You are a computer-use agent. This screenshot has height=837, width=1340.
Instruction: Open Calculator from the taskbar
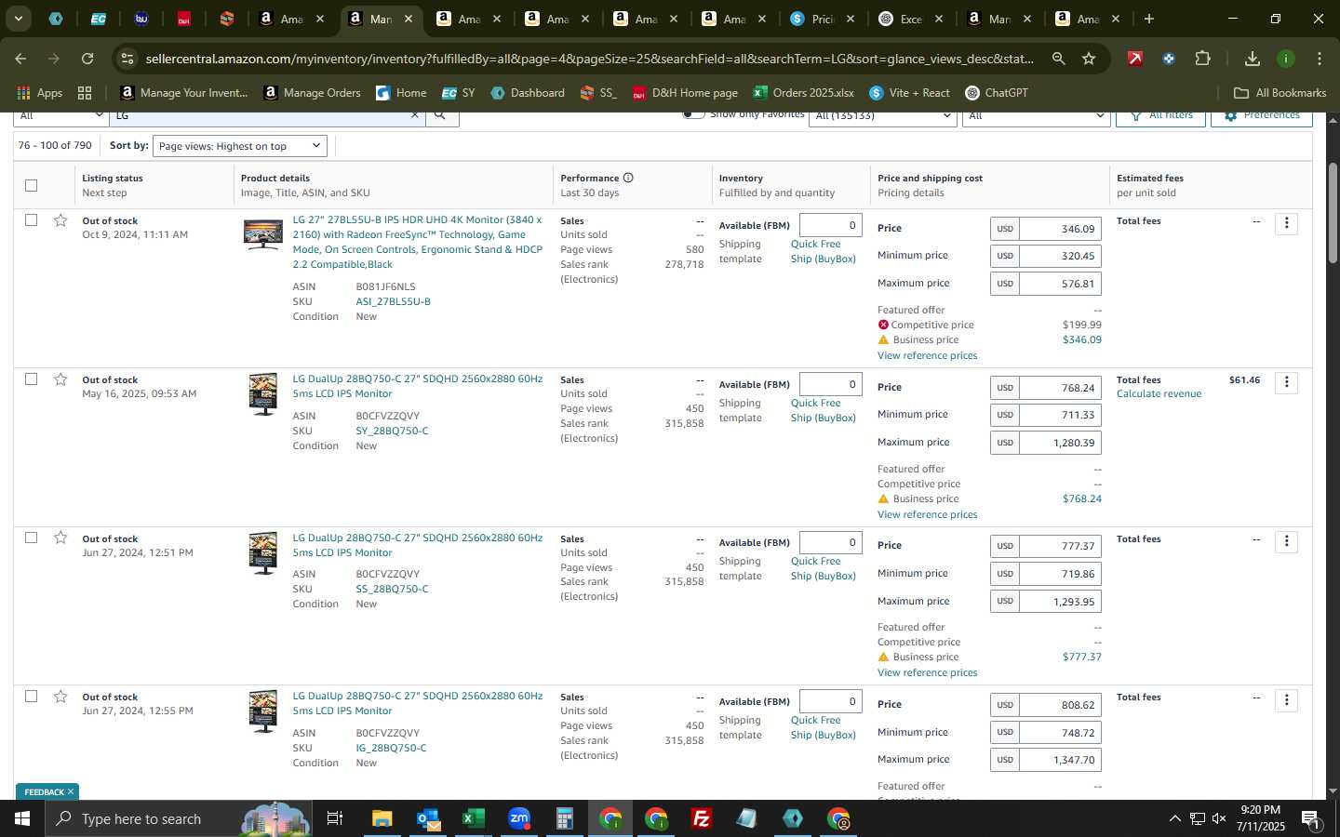(564, 818)
